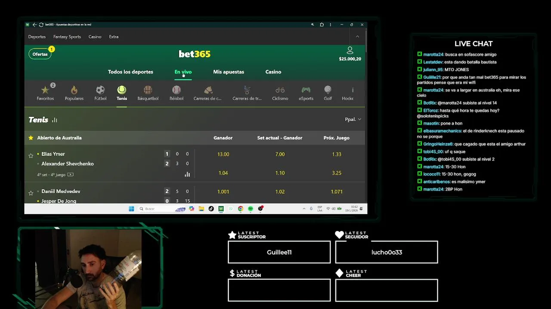Image resolution: width=551 pixels, height=309 pixels.
Task: Reload the bet365 page with the refresh icon
Action: [41, 24]
